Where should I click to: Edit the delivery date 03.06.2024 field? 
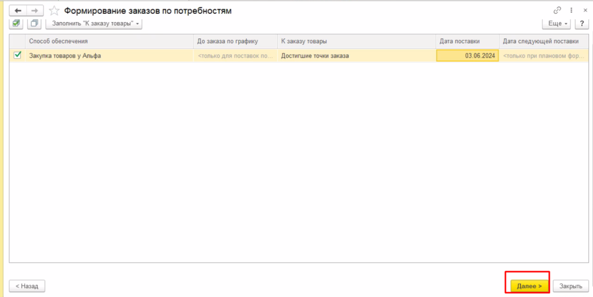pyautogui.click(x=467, y=56)
